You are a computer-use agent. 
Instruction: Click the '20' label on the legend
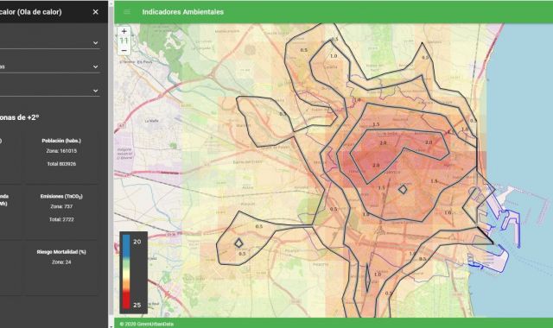[137, 242]
